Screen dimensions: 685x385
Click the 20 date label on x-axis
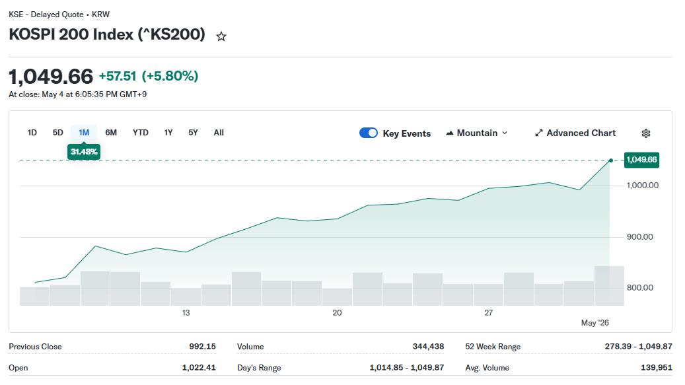pyautogui.click(x=337, y=312)
